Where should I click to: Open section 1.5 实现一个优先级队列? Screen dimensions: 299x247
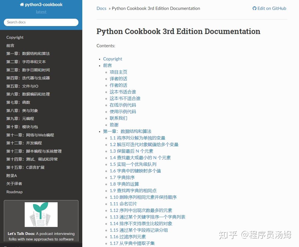pos(133,164)
